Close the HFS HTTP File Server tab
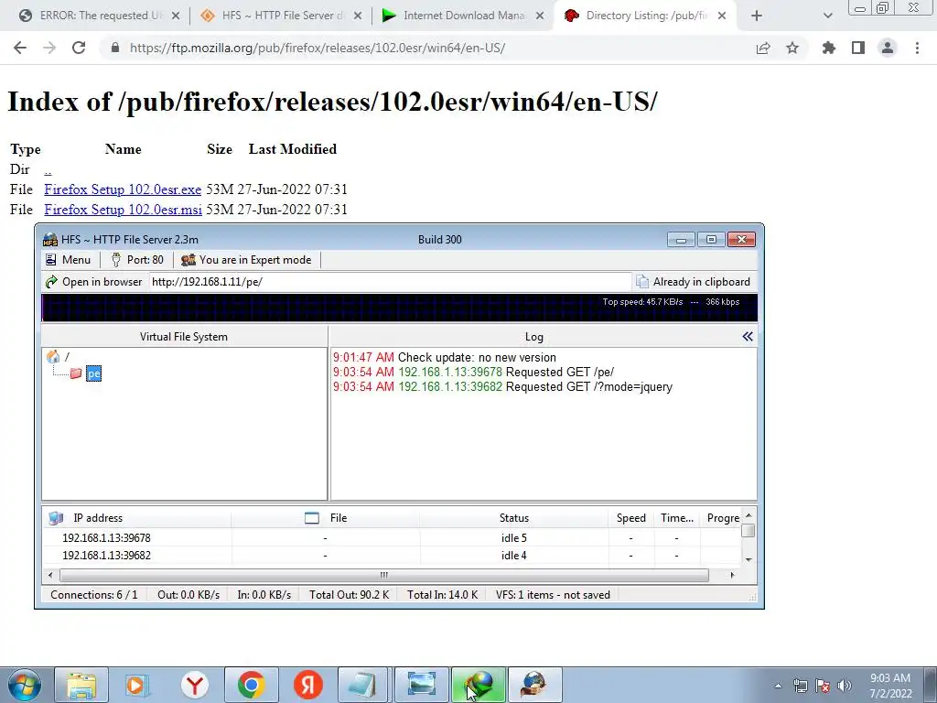This screenshot has height=703, width=937. 358,16
